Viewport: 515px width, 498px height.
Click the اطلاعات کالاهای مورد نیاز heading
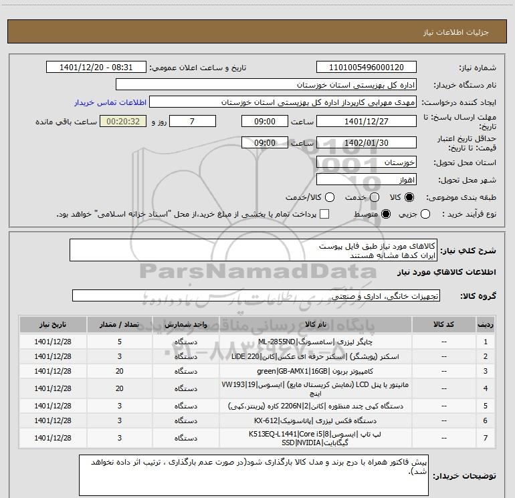coord(447,273)
